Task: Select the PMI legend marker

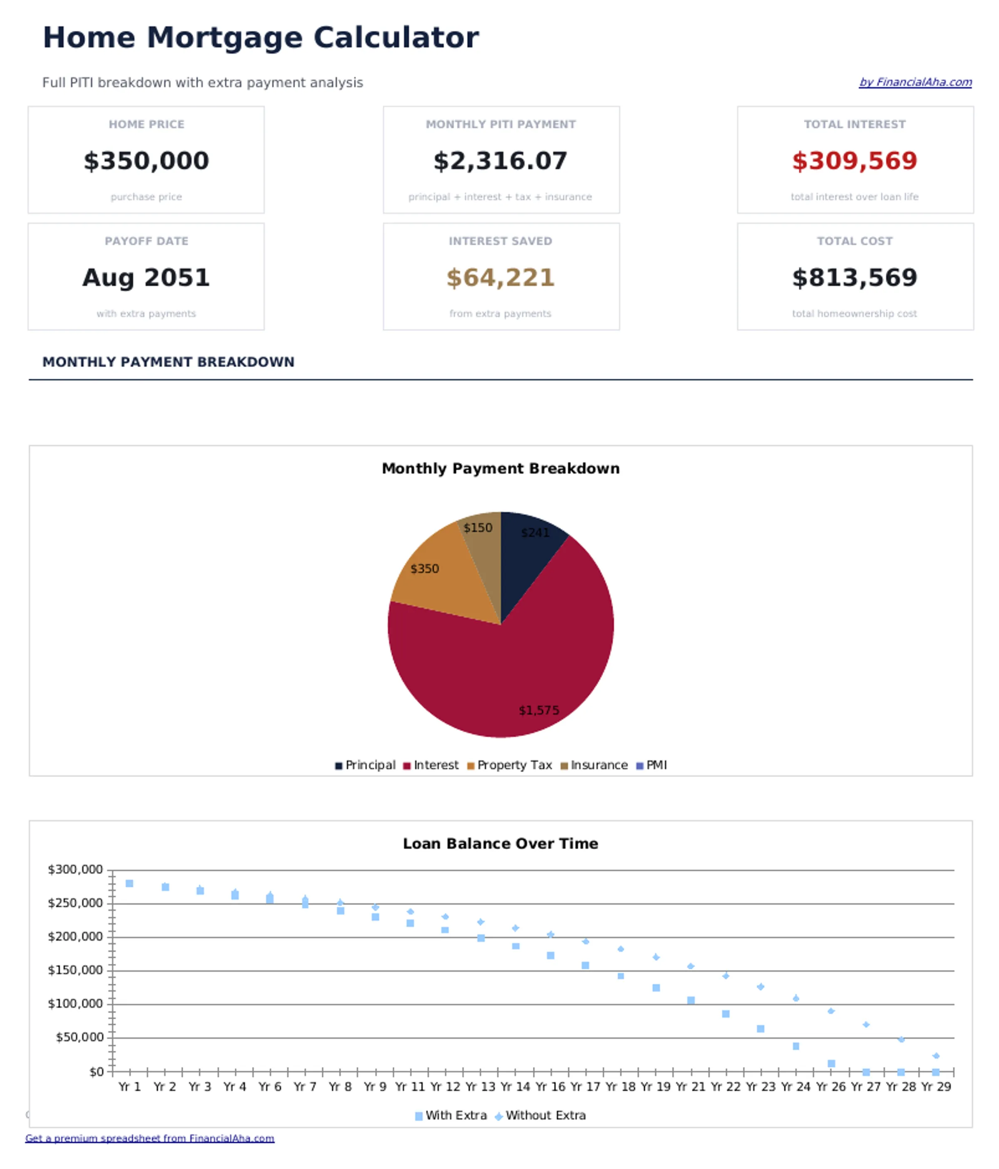Action: pyautogui.click(x=639, y=765)
